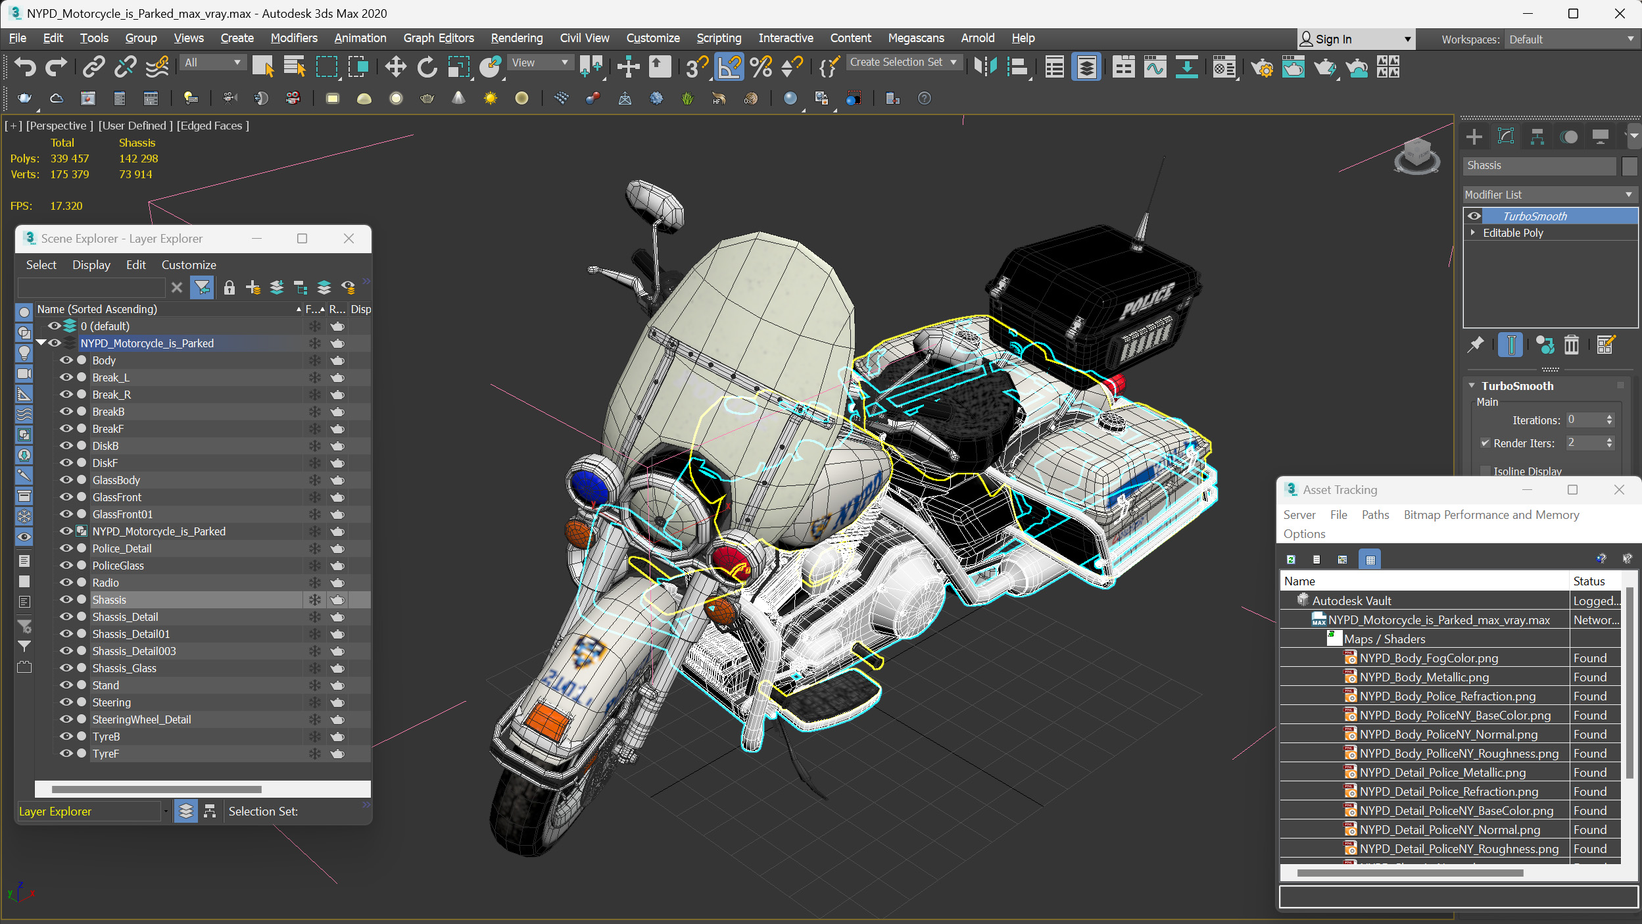Open the Material Editor icon
1642x924 pixels.
pyautogui.click(x=1224, y=66)
